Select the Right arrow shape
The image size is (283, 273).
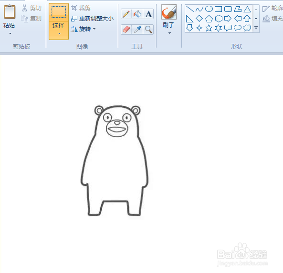pyautogui.click(x=228, y=19)
